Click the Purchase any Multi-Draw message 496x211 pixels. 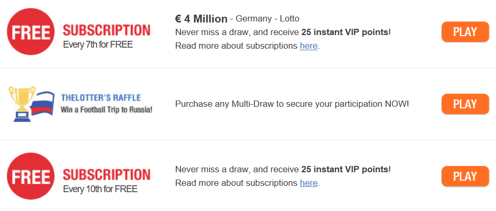tap(292, 104)
